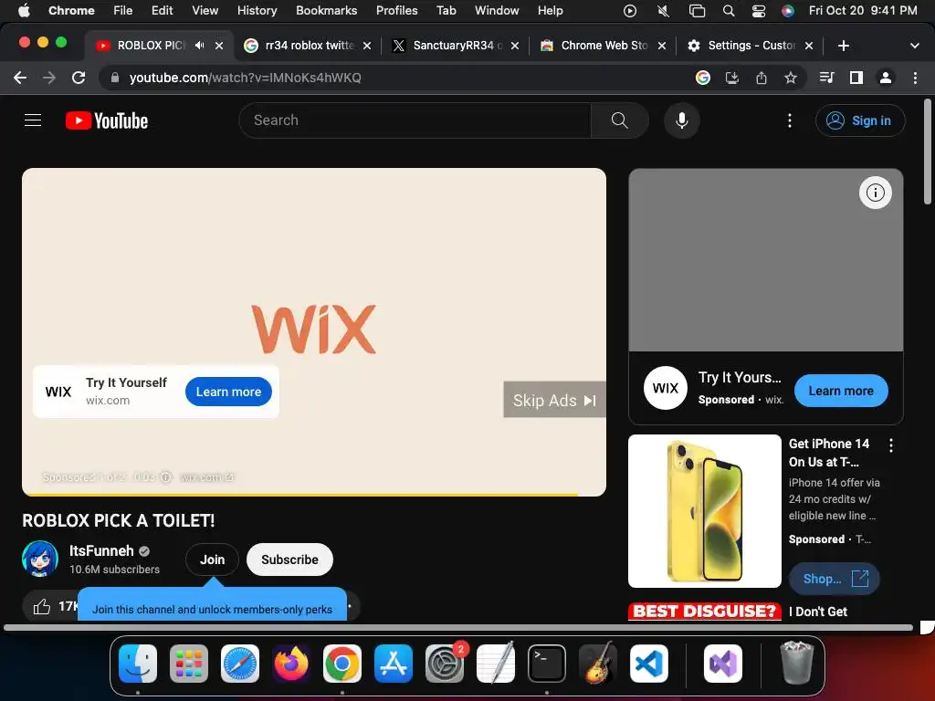
Task: Open Launchpad from the dock
Action: [x=189, y=664]
